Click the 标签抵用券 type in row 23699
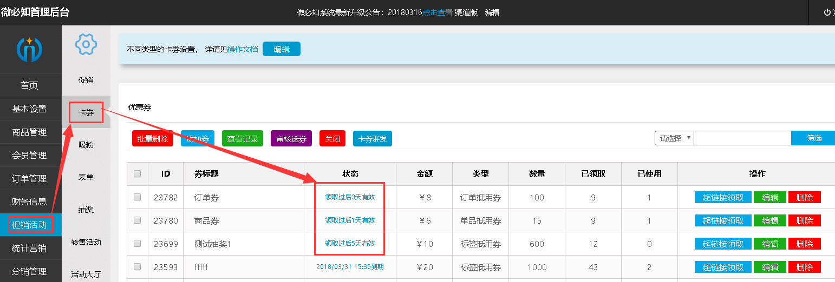The image size is (835, 282). pyautogui.click(x=481, y=244)
